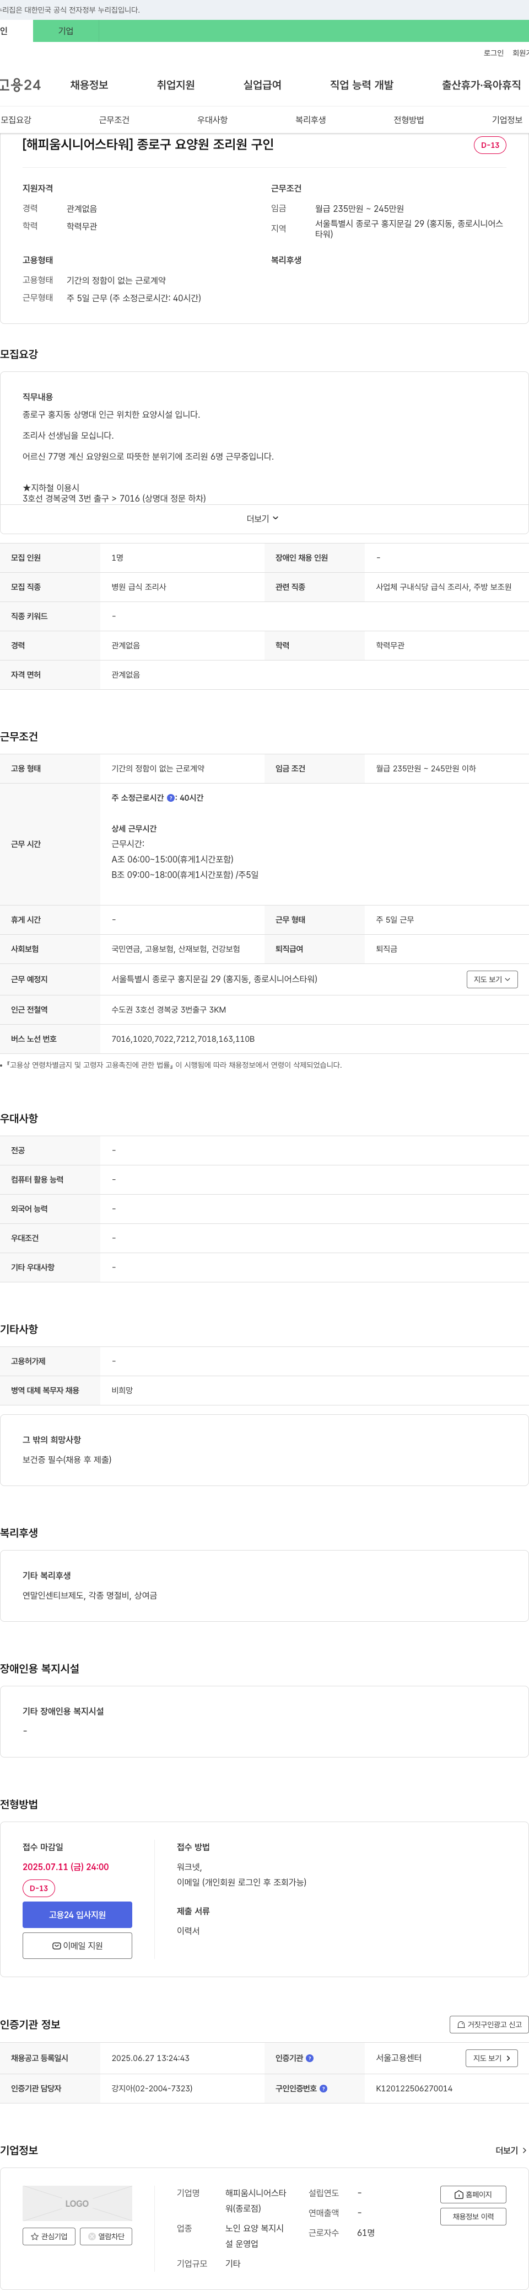Jump to the 근무조건 section tab
Viewport: 529px width, 2290px height.
click(x=114, y=120)
